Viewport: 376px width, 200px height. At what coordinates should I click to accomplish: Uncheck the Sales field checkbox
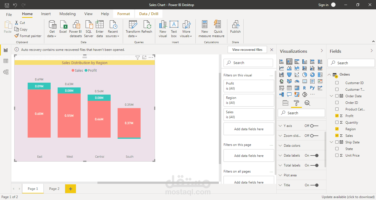pyautogui.click(x=337, y=135)
